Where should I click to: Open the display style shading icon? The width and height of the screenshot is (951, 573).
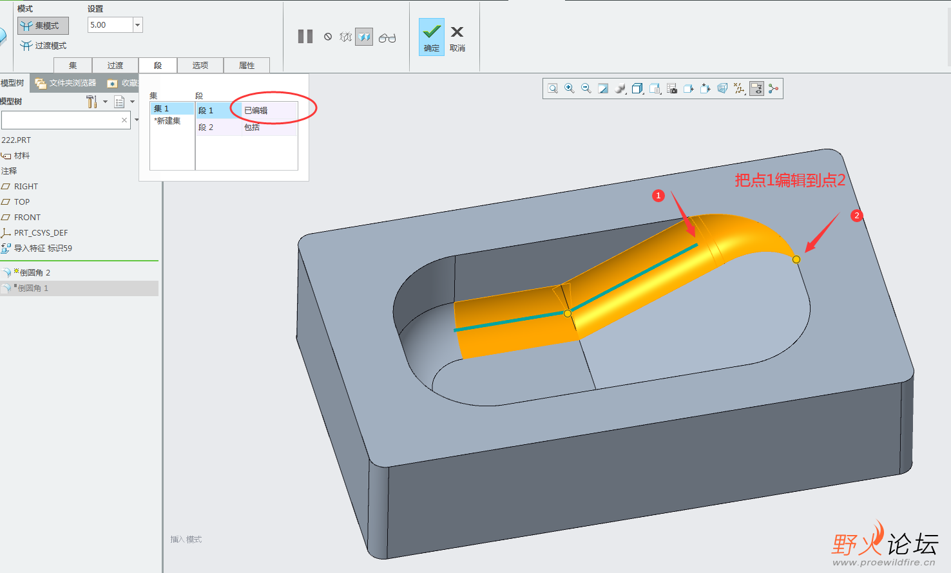pyautogui.click(x=620, y=89)
